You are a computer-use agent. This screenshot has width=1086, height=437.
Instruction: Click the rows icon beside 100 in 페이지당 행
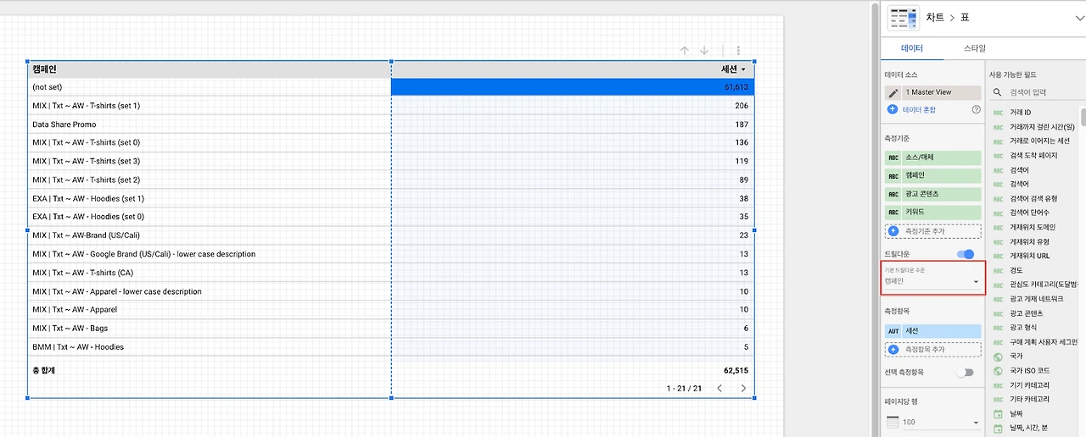point(893,422)
